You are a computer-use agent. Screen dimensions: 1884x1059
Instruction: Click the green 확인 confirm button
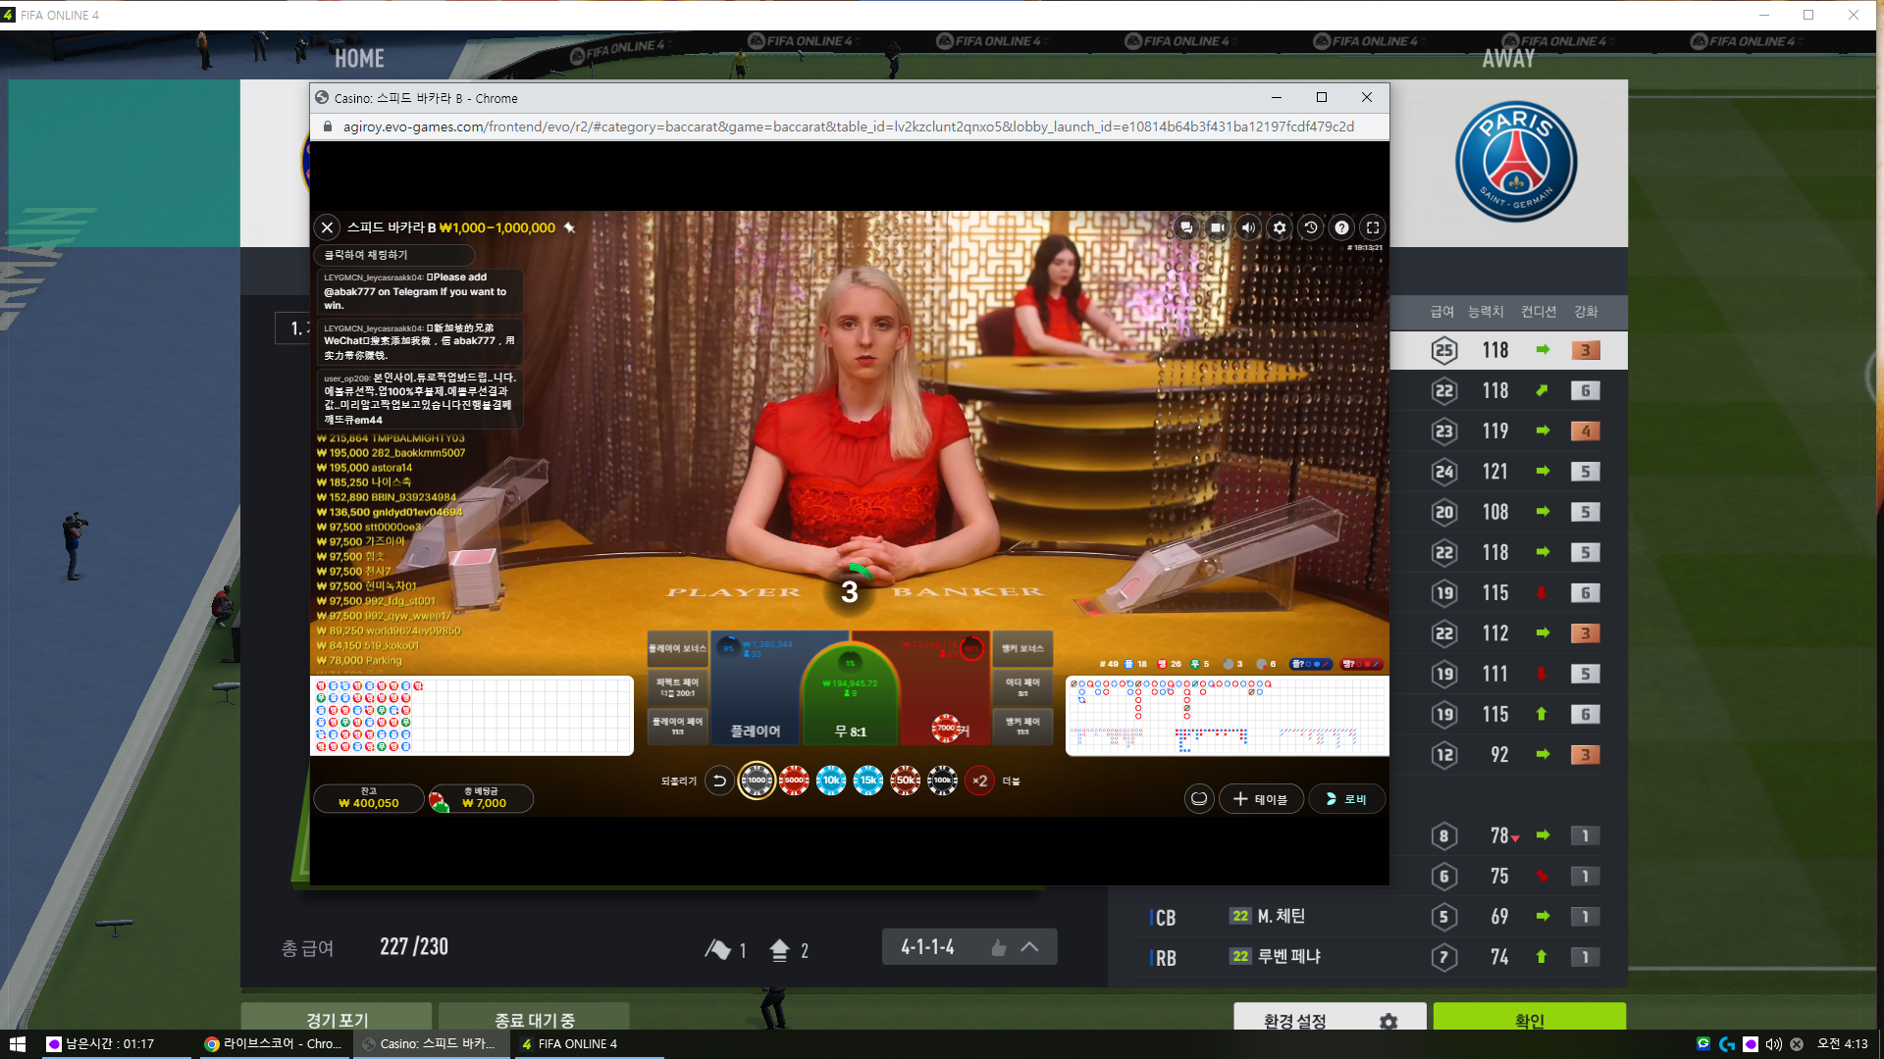1529,1018
